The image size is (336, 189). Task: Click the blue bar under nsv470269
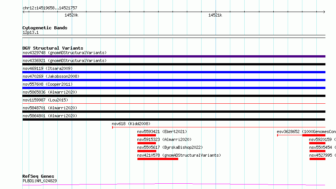(174, 80)
